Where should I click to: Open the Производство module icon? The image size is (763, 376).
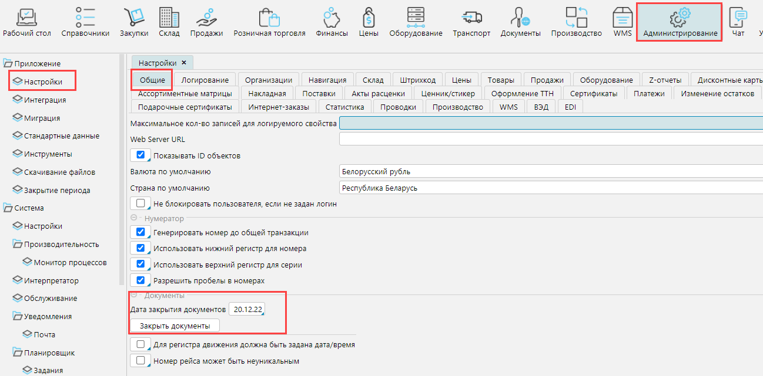pos(576,18)
